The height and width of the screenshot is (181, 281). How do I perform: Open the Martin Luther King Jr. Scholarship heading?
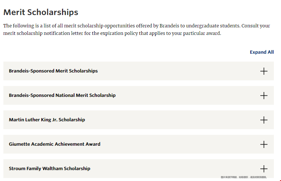(x=47, y=120)
